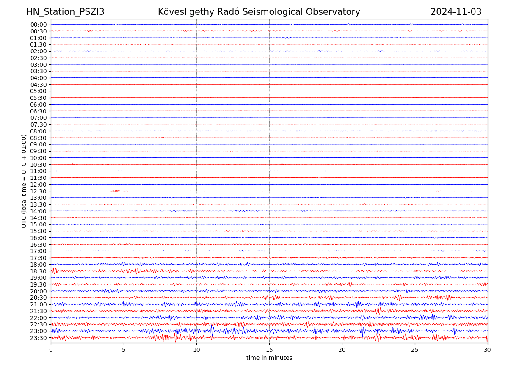The width and height of the screenshot is (508, 381).
Task: Click the 25 tick on the minutes axis
Action: pyautogui.click(x=415, y=350)
